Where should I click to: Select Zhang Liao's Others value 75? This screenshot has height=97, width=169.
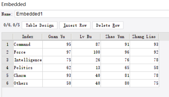(x=144, y=83)
